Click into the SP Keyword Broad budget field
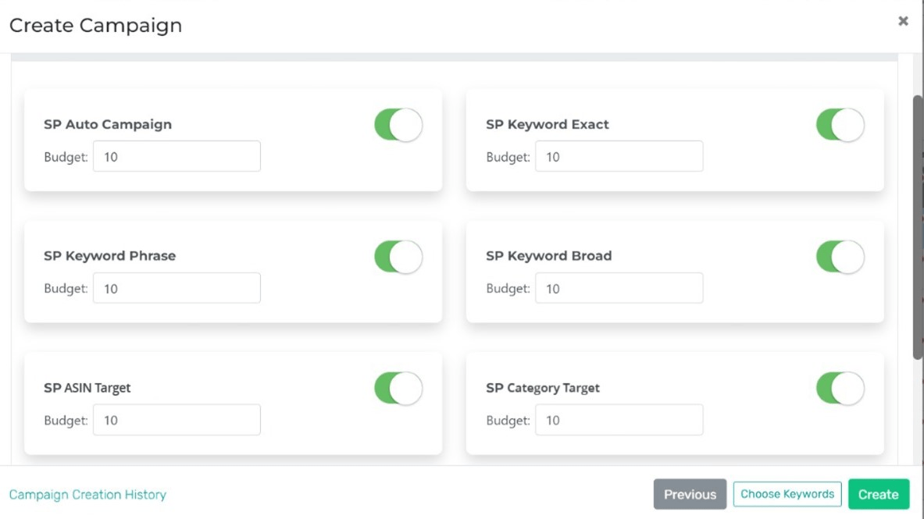Viewport: 924px width, 519px height. [x=619, y=288]
